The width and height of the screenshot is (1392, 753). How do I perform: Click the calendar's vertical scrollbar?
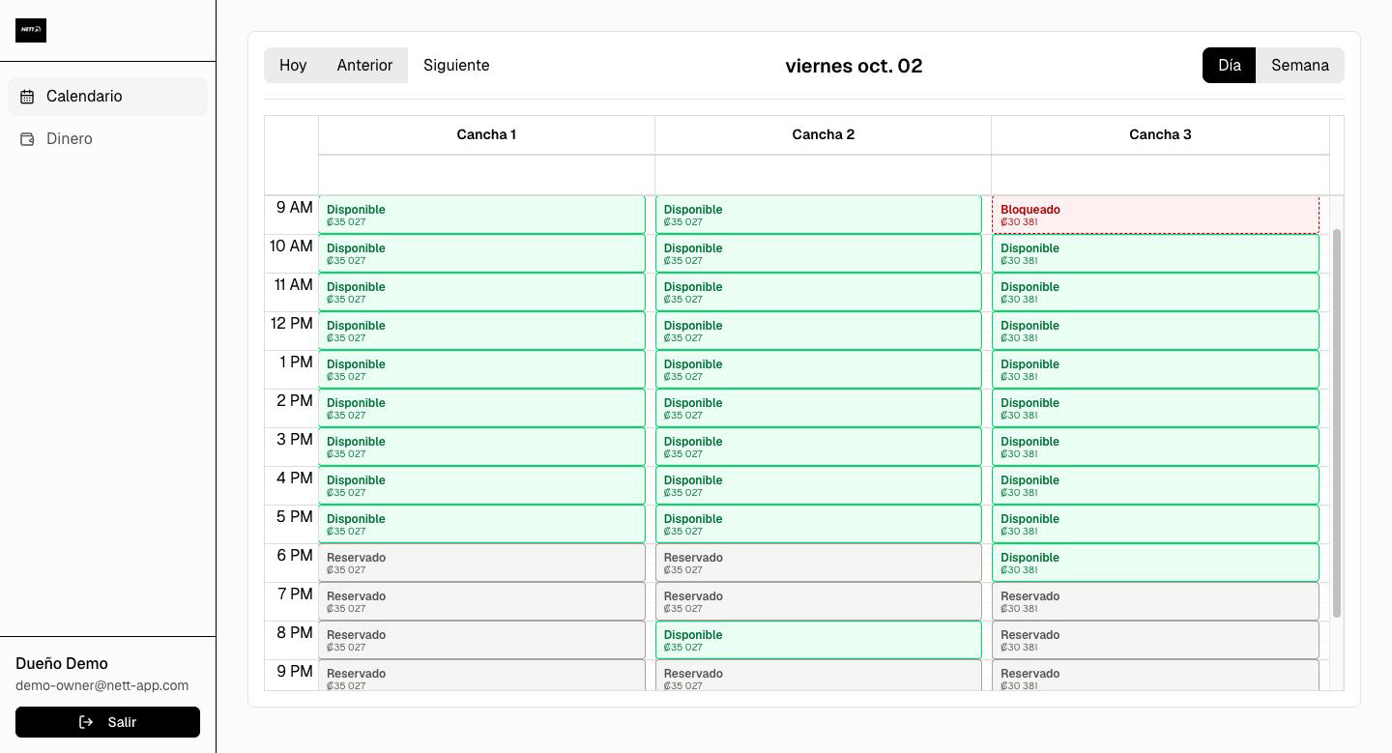click(x=1337, y=423)
